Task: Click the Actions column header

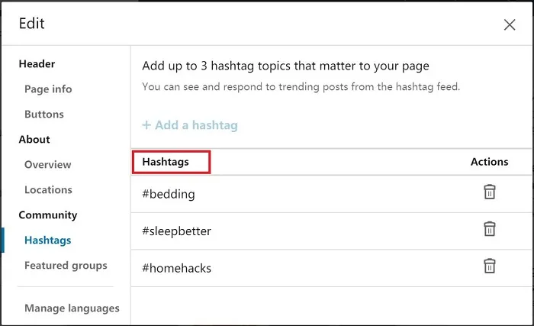Action: click(489, 162)
